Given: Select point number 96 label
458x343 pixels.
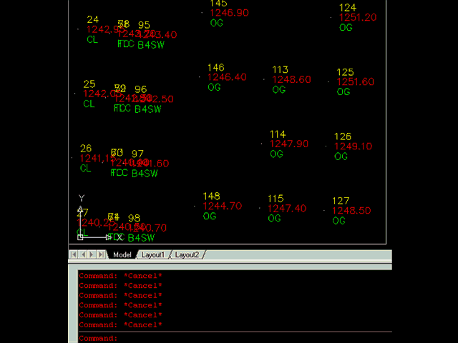Looking at the screenshot, I should (140, 89).
